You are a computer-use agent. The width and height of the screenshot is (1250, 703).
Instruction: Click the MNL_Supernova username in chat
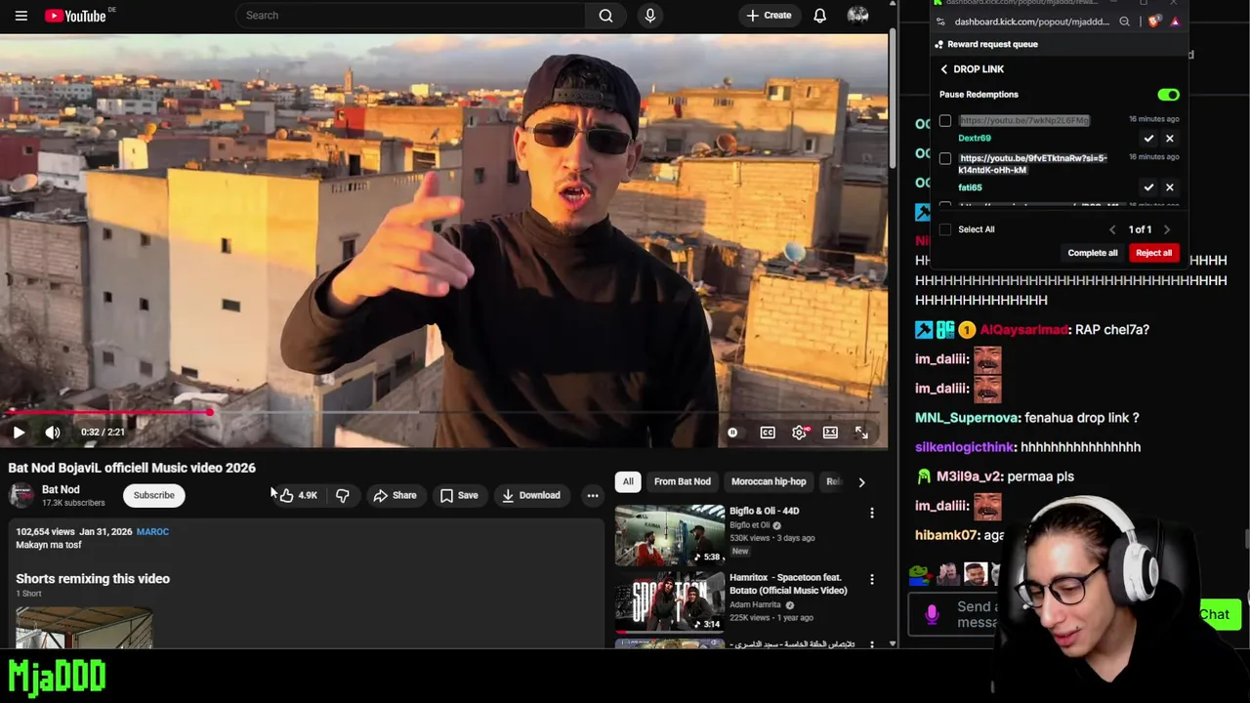point(967,418)
